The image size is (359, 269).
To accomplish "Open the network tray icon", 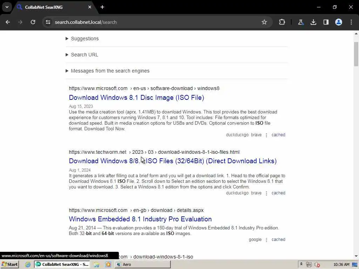I will click(309, 265).
